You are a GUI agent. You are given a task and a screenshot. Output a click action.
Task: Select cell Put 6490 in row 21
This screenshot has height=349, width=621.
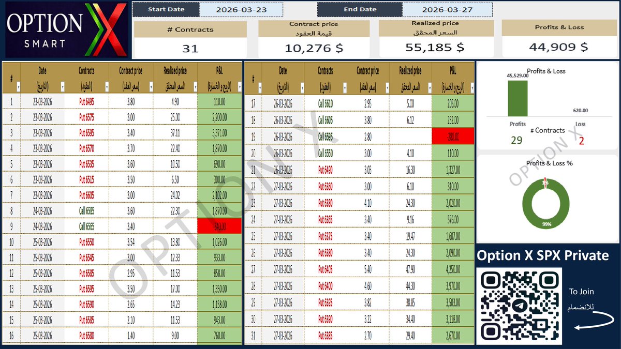click(x=326, y=170)
